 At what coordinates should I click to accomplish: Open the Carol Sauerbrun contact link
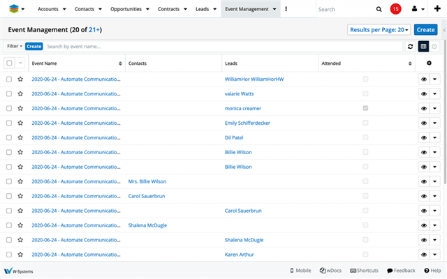pos(147,196)
